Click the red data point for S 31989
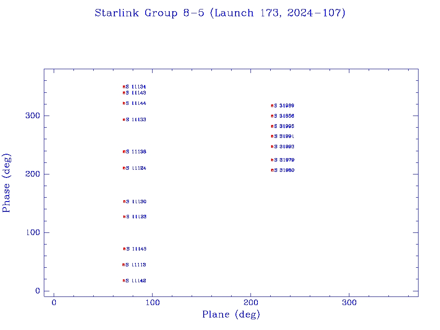 pyautogui.click(x=272, y=106)
